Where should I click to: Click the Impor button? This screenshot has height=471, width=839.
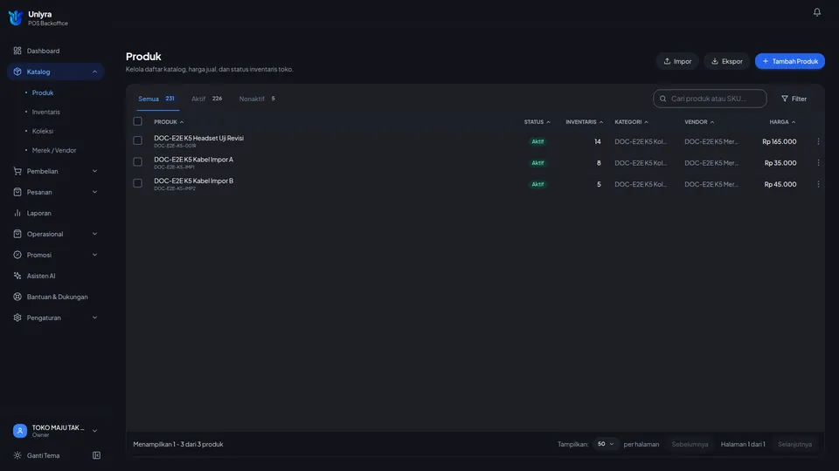677,61
